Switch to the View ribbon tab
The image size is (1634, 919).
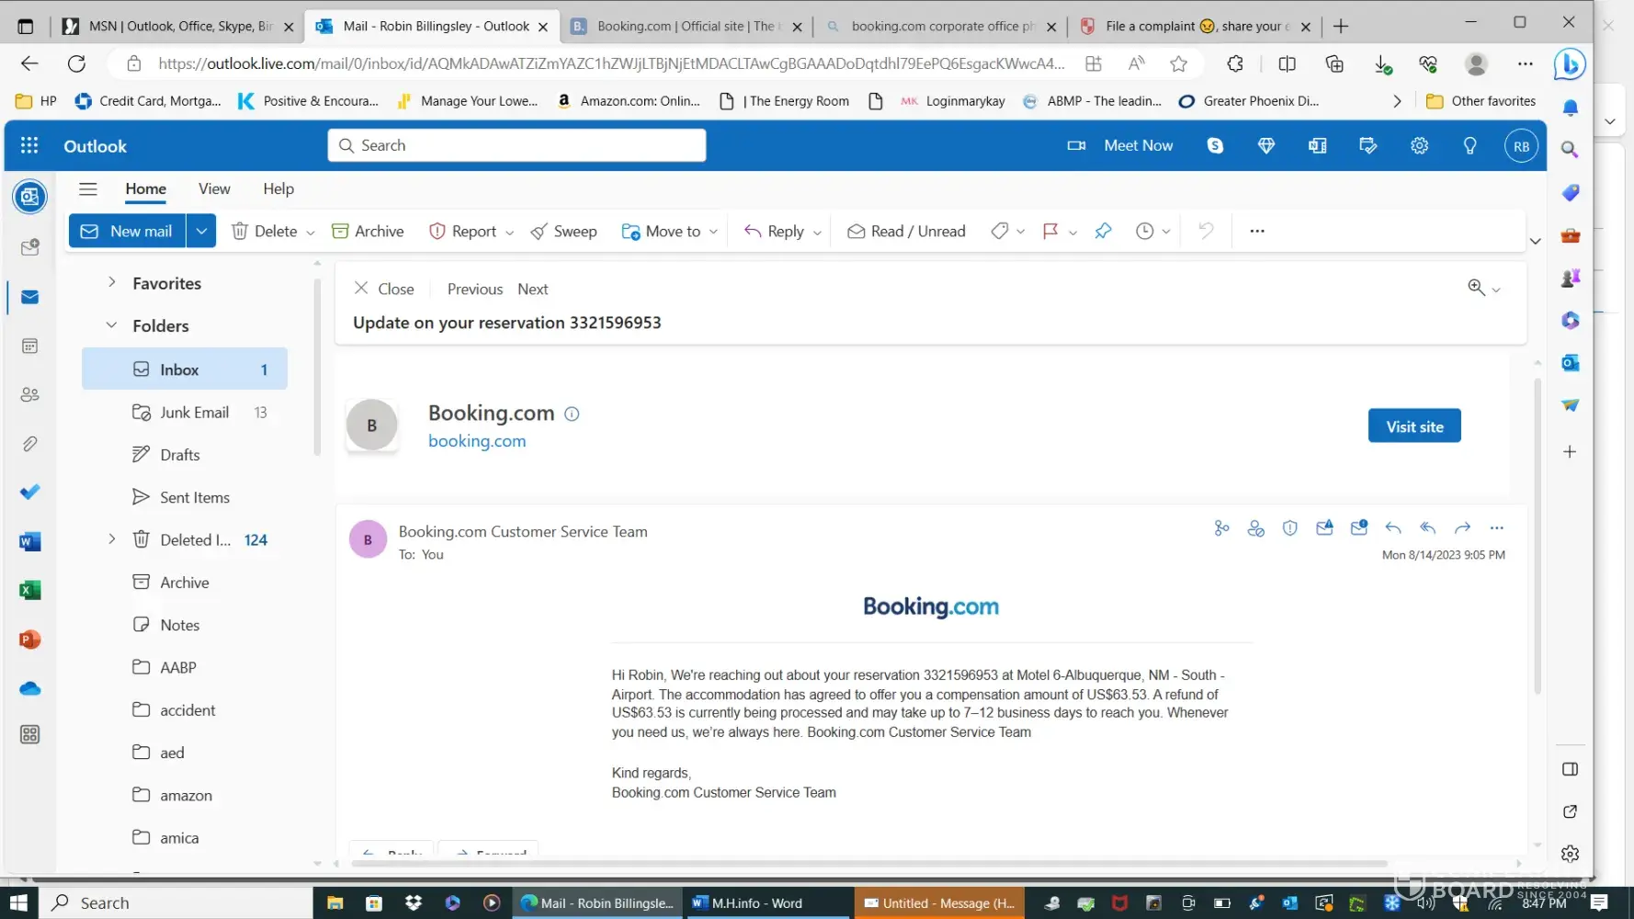pyautogui.click(x=214, y=189)
